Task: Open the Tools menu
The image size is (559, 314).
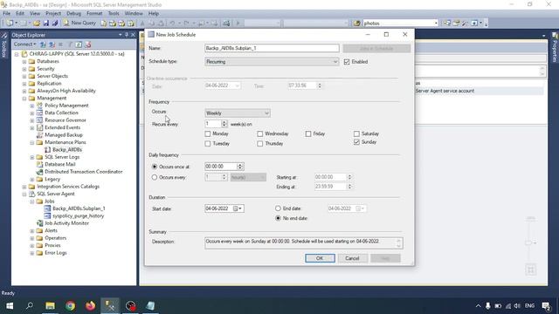Action: (114, 14)
